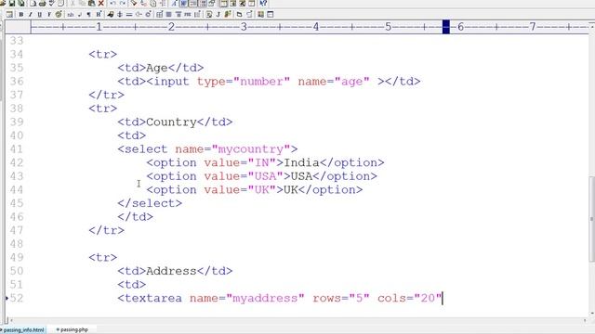Click the Save icon in top toolbar
The width and height of the screenshot is (595, 334).
click(12, 3)
